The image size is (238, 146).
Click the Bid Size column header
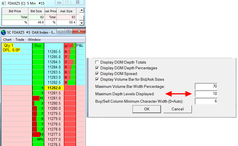(x=36, y=11)
